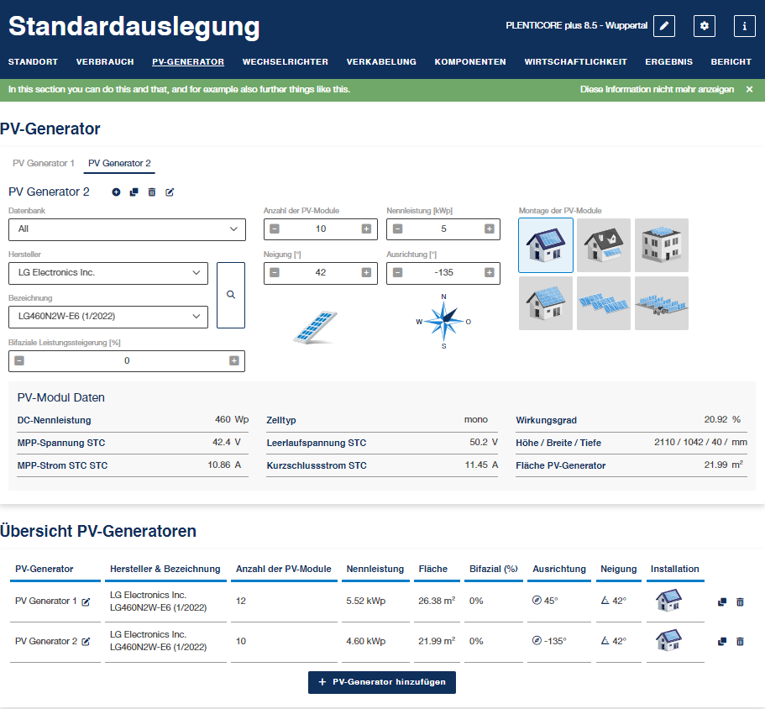Select the full-roof covered house mounting thumbnail

tap(546, 303)
